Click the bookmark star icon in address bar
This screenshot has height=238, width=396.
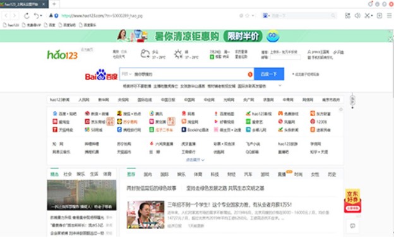click(x=247, y=16)
